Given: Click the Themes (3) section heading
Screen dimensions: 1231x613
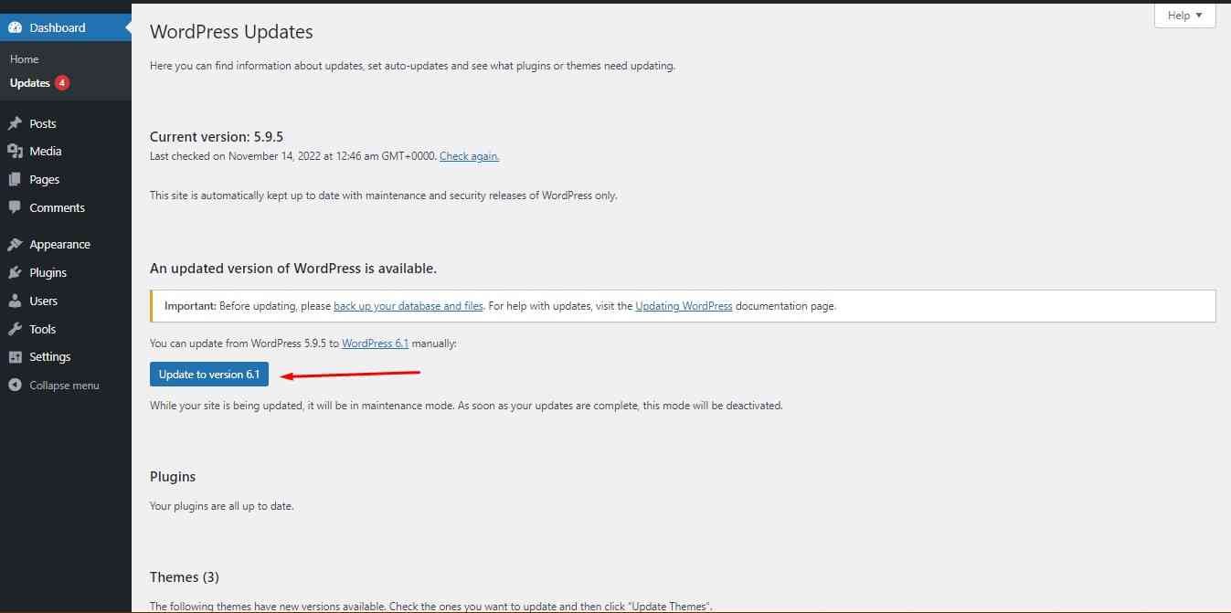Looking at the screenshot, I should point(185,577).
